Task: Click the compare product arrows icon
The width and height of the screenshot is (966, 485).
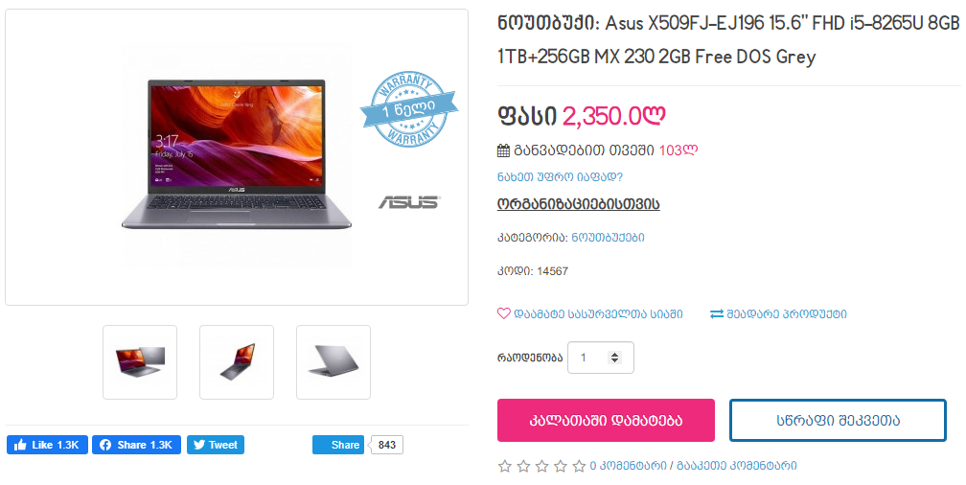Action: [717, 313]
